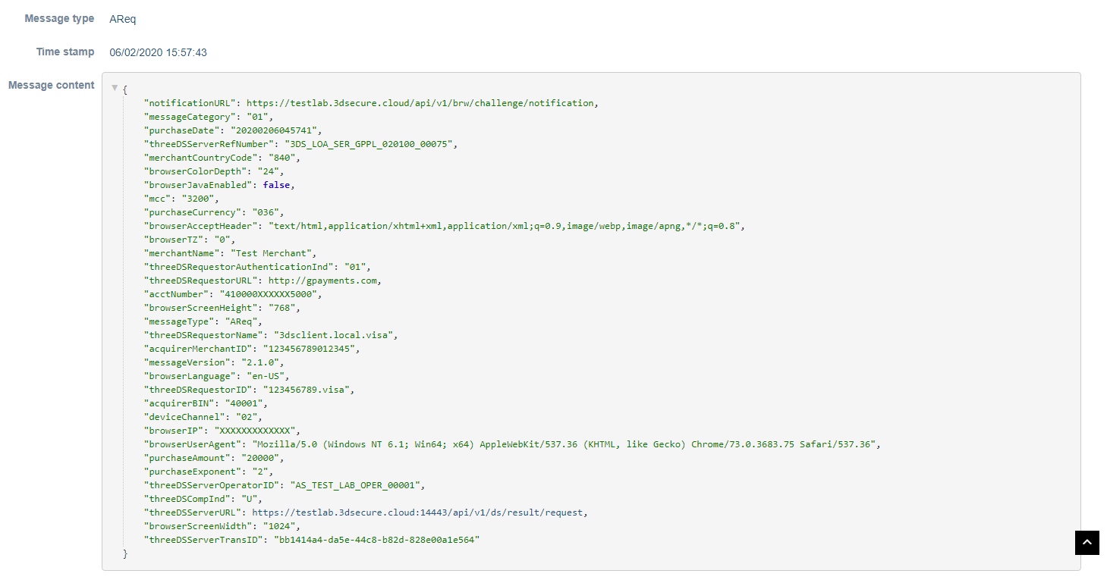The width and height of the screenshot is (1107, 583).
Task: Click the acctNumber masked card value
Action: pos(270,294)
